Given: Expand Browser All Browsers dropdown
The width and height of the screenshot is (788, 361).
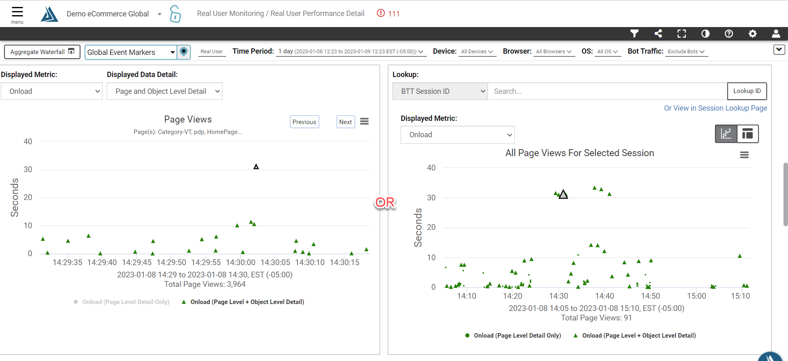Looking at the screenshot, I should tap(554, 52).
